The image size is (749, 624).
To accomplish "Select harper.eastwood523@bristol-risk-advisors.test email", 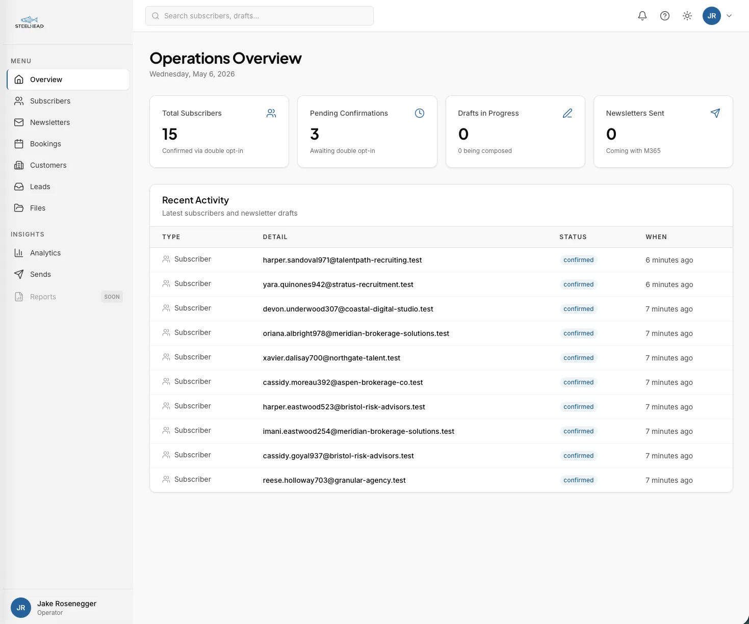I will click(x=344, y=407).
